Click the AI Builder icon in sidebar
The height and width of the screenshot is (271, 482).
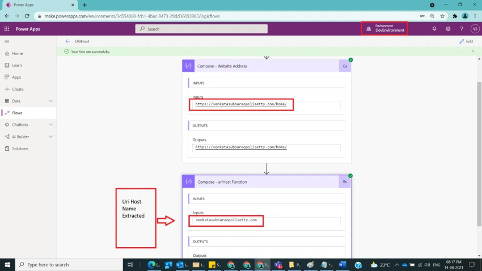click(7, 137)
